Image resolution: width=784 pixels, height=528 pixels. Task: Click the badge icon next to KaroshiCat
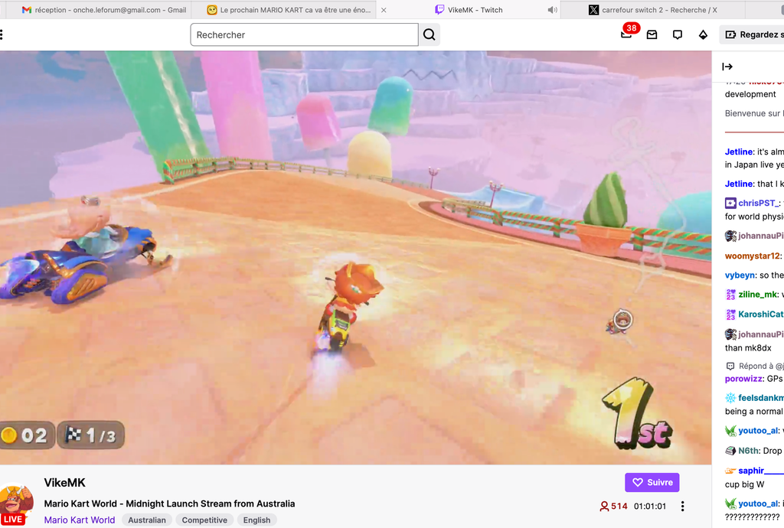pyautogui.click(x=730, y=315)
